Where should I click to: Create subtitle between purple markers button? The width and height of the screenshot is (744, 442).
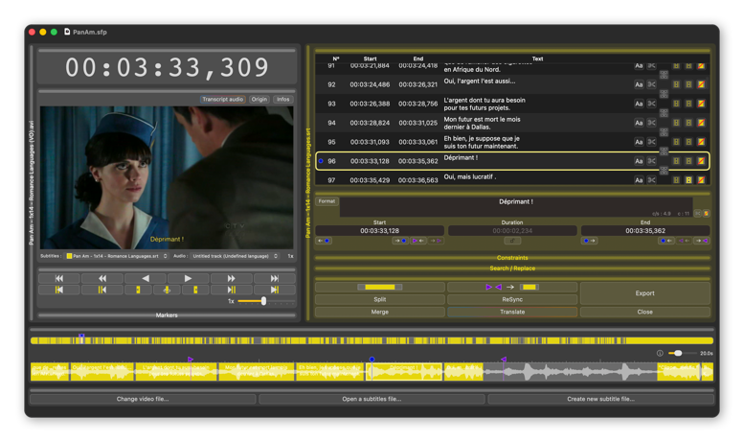tap(512, 287)
